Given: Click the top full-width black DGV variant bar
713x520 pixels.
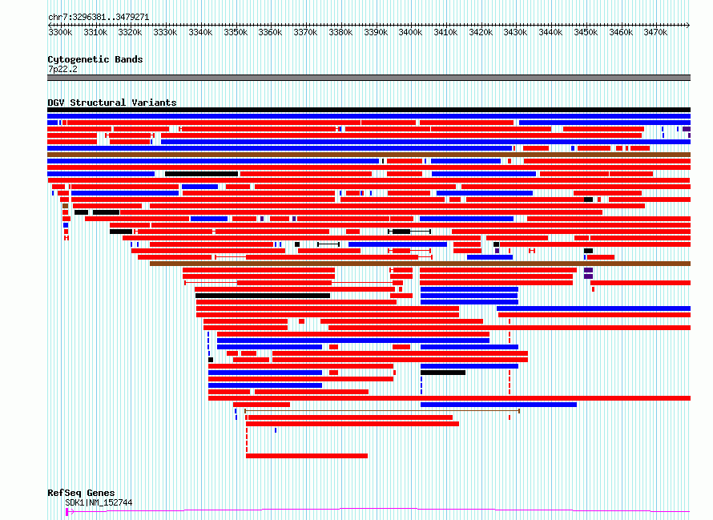Looking at the screenshot, I should (369, 110).
